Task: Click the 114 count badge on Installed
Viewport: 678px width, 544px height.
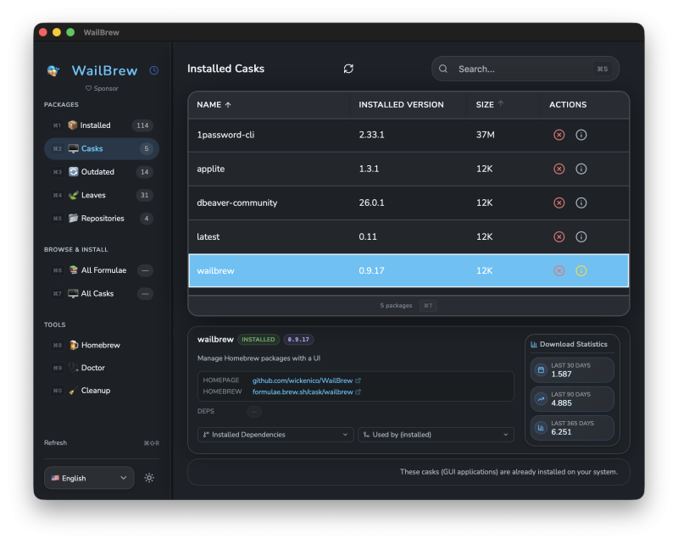Action: pos(142,125)
